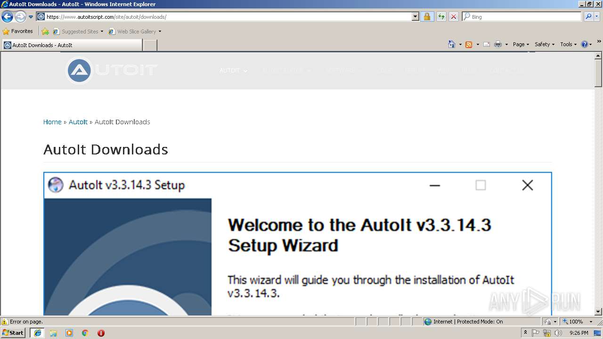This screenshot has width=603, height=339.
Task: Follow the Home breadcrumb link
Action: (52, 122)
